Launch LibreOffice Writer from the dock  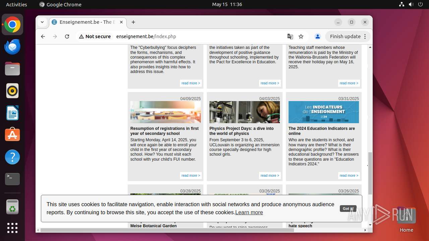(x=12, y=113)
